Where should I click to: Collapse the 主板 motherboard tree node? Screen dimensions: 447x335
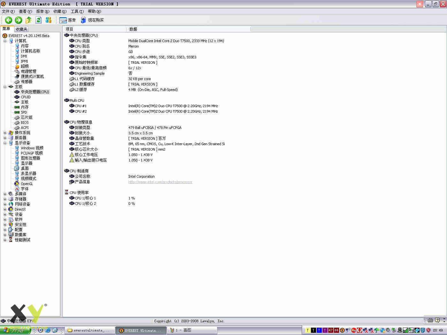pyautogui.click(x=5, y=87)
